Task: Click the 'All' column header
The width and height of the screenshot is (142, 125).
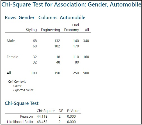Action: pos(87,30)
